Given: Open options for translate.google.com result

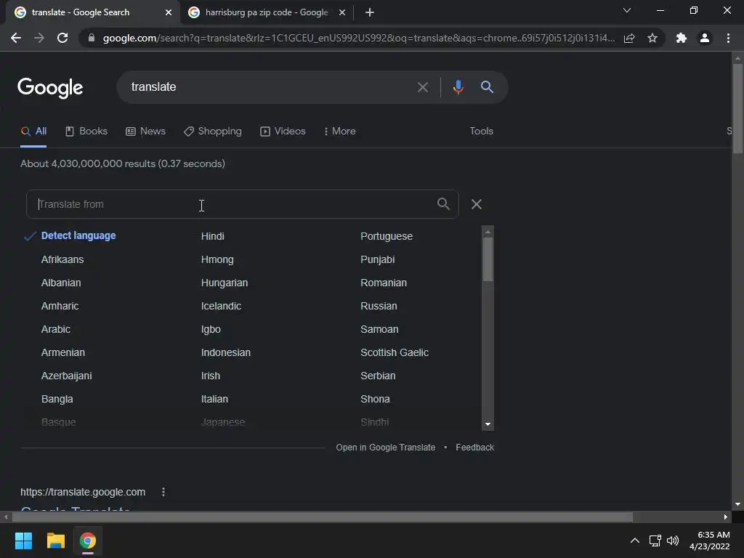Looking at the screenshot, I should click(163, 492).
